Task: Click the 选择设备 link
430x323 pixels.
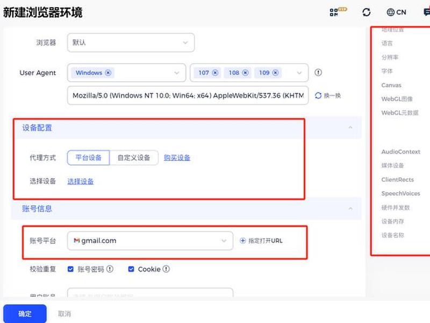Action: pos(80,181)
